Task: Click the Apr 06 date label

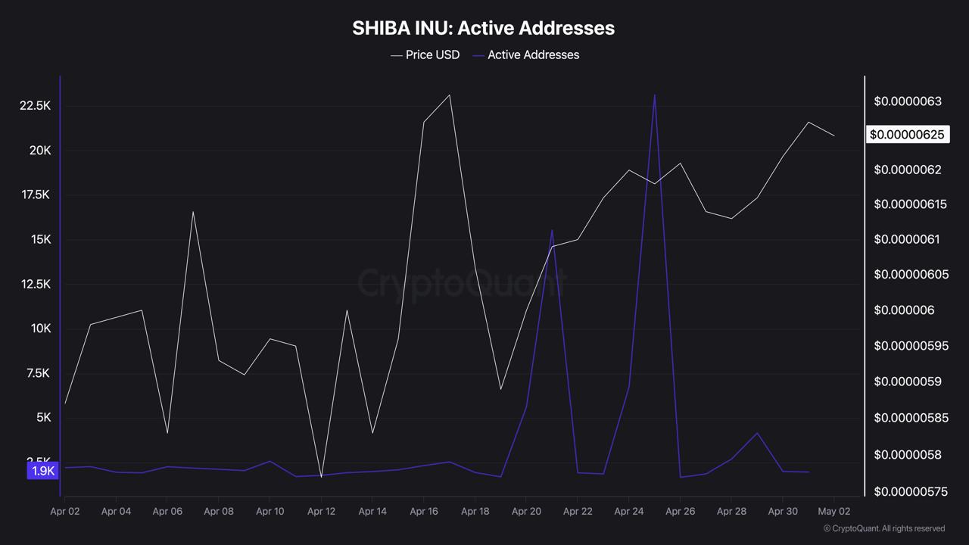Action: 167,512
